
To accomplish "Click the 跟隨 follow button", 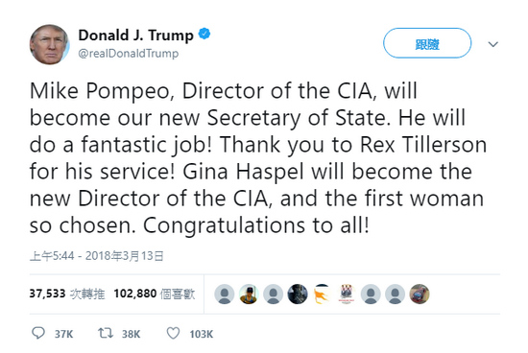I will 427,43.
